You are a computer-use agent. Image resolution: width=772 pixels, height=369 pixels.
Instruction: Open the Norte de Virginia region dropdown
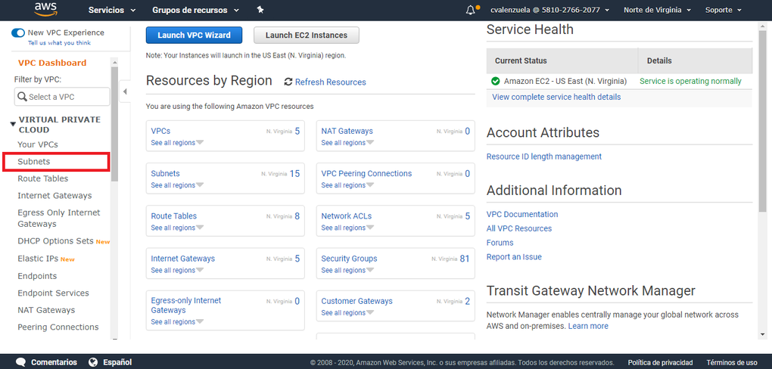pos(657,10)
